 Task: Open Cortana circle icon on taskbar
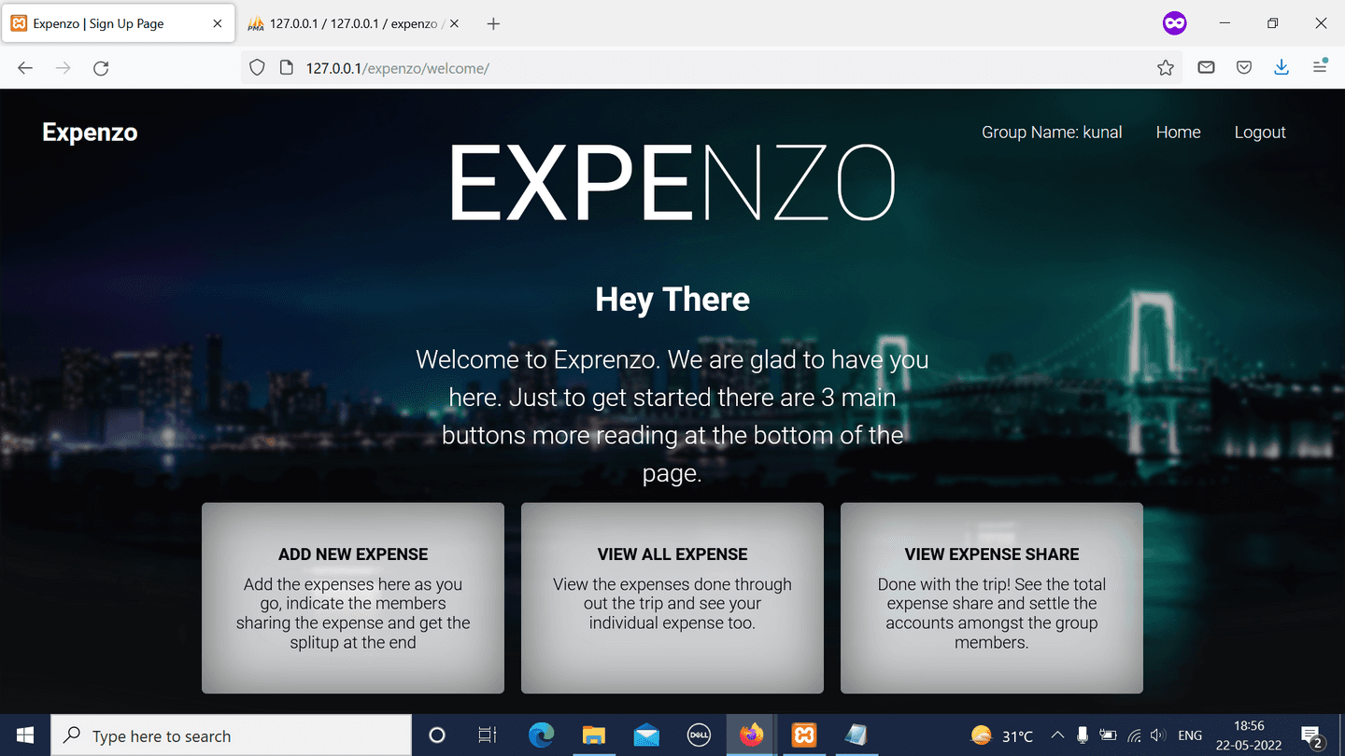click(x=436, y=735)
